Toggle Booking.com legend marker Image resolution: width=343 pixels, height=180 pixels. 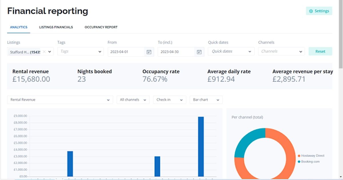click(x=299, y=161)
